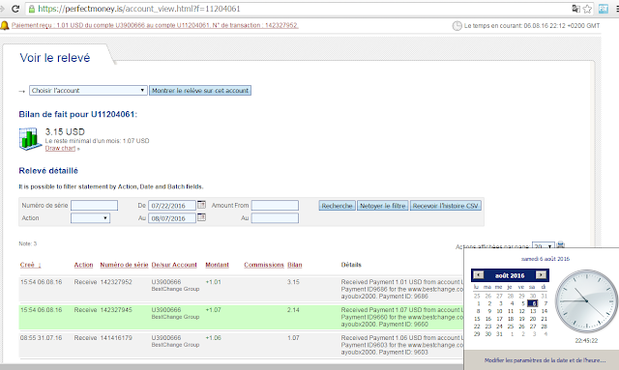619x370 pixels.
Task: Reload the page with browser refresh icon
Action: click(15, 9)
